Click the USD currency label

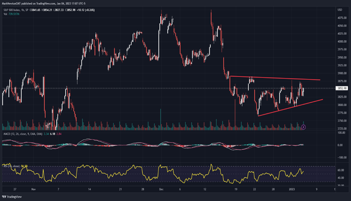(x=340, y=10)
